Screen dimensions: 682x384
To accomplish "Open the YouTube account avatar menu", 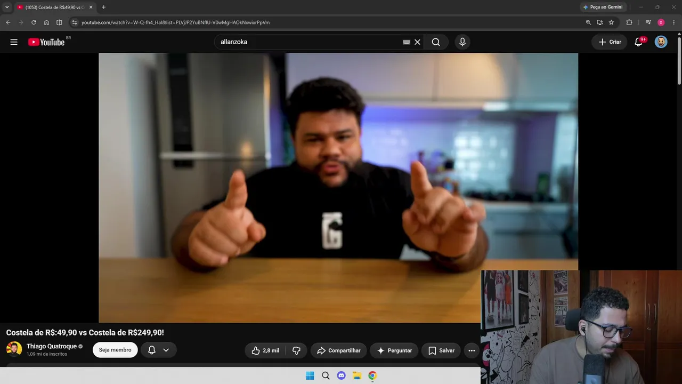I will coord(661,42).
